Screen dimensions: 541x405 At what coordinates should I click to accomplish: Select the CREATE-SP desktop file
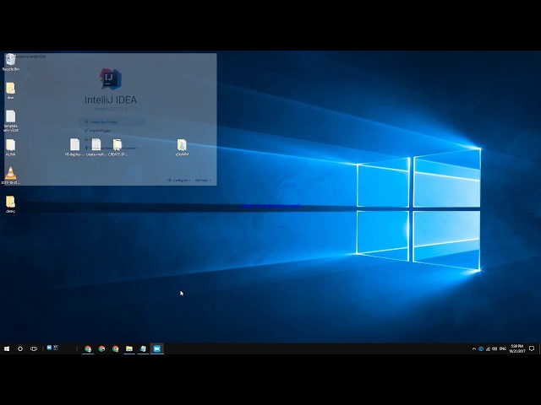point(117,147)
